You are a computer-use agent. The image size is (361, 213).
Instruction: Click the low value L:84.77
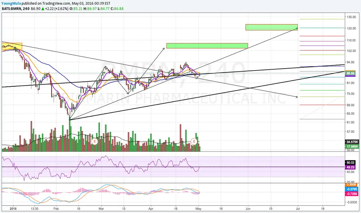point(103,9)
